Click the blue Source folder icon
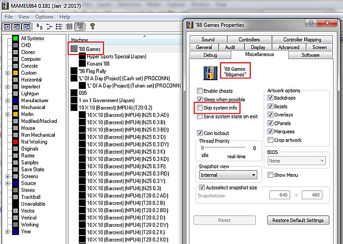The image size is (343, 244). (x=15, y=183)
